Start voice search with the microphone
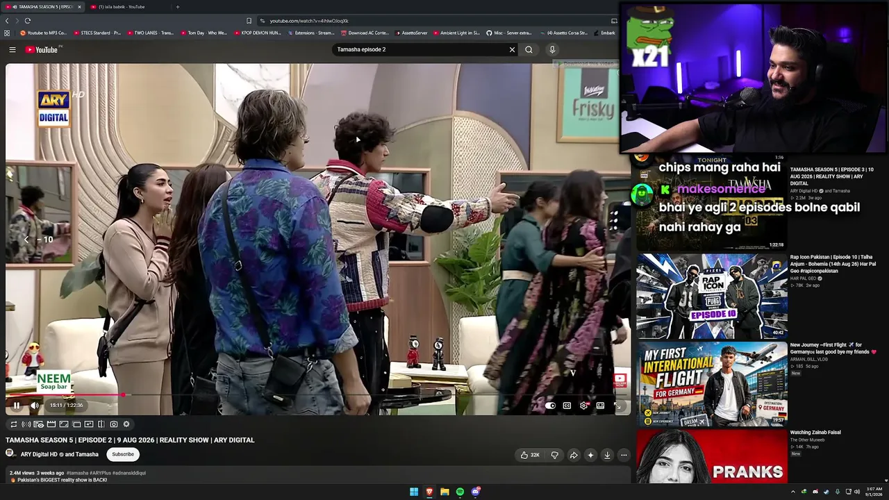This screenshot has height=500, width=889. coord(552,50)
